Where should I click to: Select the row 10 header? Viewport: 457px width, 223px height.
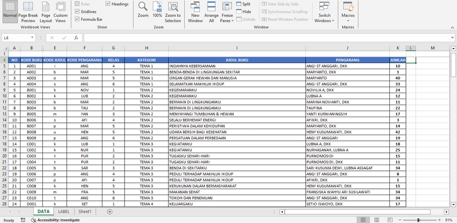(4, 96)
